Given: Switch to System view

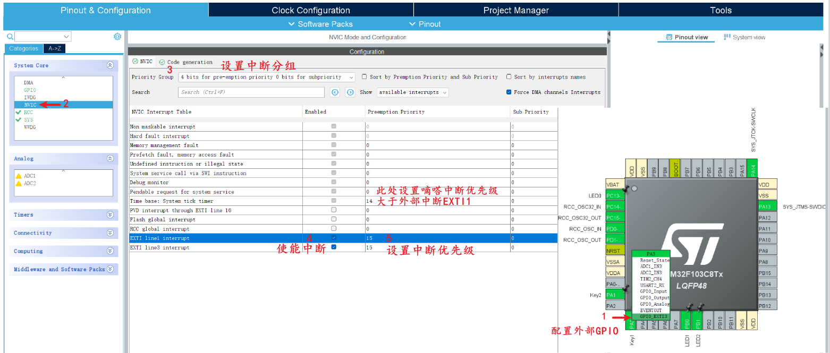Looking at the screenshot, I should point(744,37).
